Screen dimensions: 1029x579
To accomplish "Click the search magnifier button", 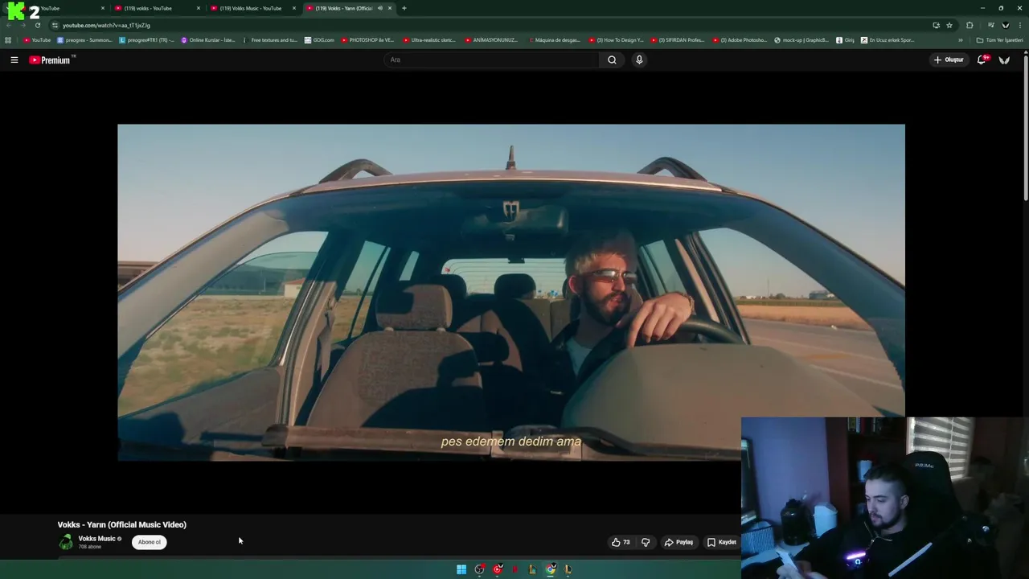I will pyautogui.click(x=612, y=60).
